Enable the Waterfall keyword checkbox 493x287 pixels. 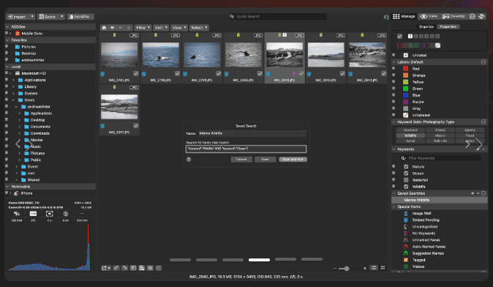point(406,180)
